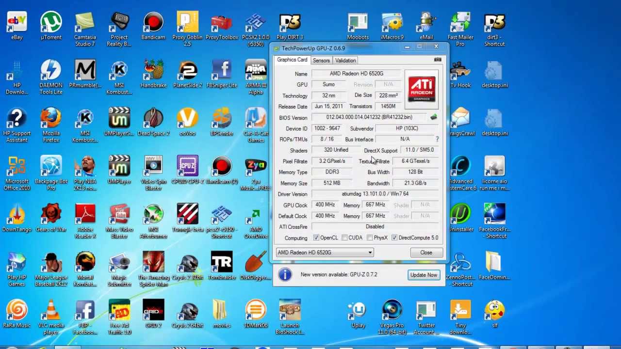Launch Microsoft Office 2010 icon

coord(17,173)
